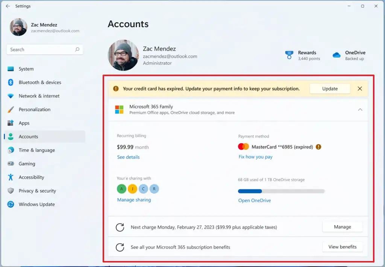Open Privacy & security settings
The width and height of the screenshot is (385, 267).
[x=37, y=191]
